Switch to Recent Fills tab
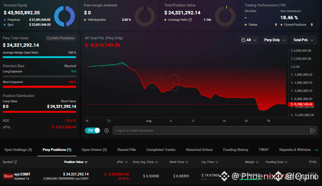Image resolution: width=322 pixels, height=186 pixels. tap(127, 150)
